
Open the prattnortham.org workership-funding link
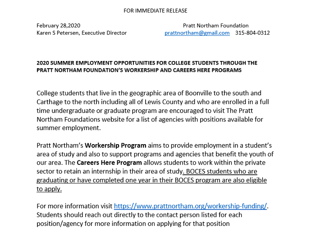(x=190, y=206)
